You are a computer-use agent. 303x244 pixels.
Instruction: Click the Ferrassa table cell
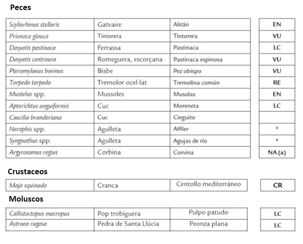pos(108,48)
